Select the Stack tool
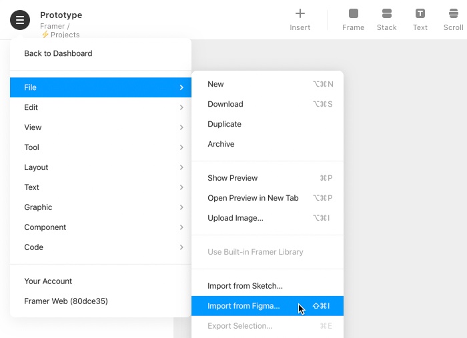 tap(386, 19)
